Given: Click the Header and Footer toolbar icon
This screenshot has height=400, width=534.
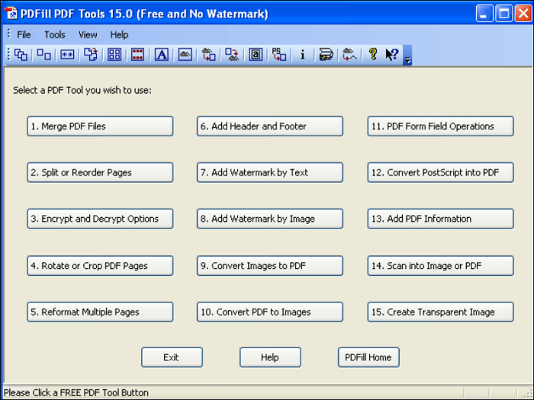Looking at the screenshot, I should pos(137,54).
